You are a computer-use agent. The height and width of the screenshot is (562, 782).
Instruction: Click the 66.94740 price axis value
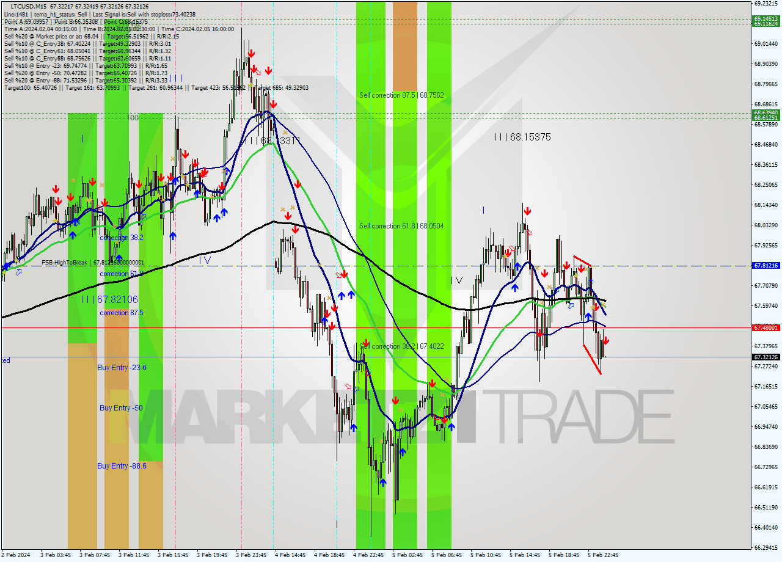coord(766,427)
